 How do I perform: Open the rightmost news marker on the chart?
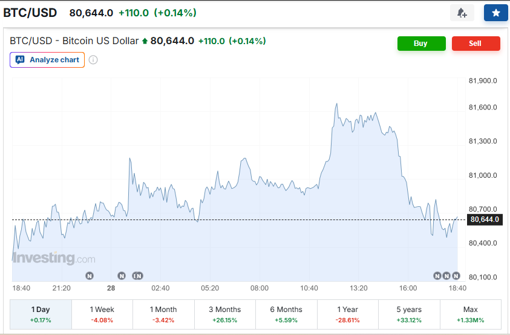click(456, 276)
